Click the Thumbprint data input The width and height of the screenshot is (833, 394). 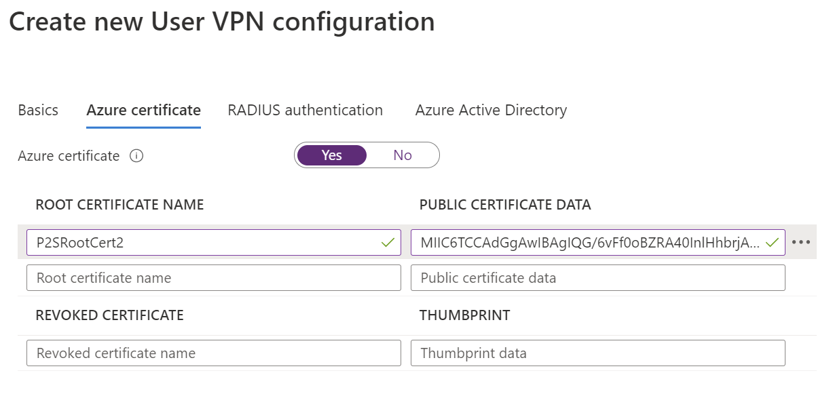pyautogui.click(x=597, y=353)
